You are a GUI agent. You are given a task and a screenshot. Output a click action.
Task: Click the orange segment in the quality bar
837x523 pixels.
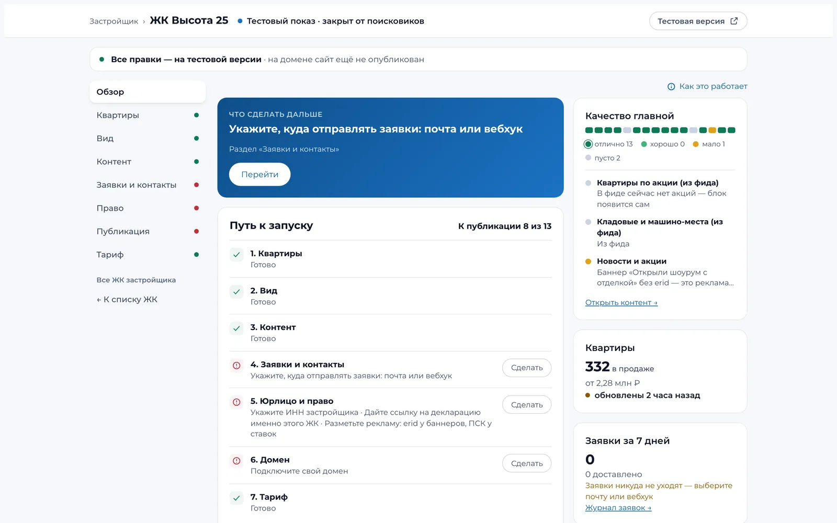coord(712,130)
